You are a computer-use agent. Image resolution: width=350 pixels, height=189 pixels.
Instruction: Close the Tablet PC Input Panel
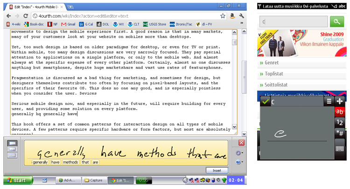tap(241, 143)
